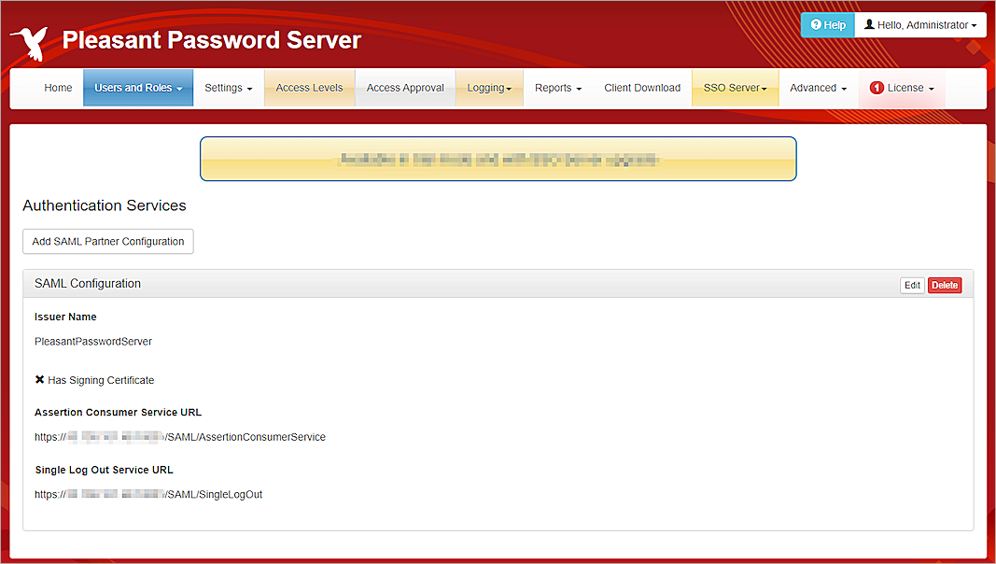
Task: Open the Client Download page
Action: pyautogui.click(x=642, y=88)
